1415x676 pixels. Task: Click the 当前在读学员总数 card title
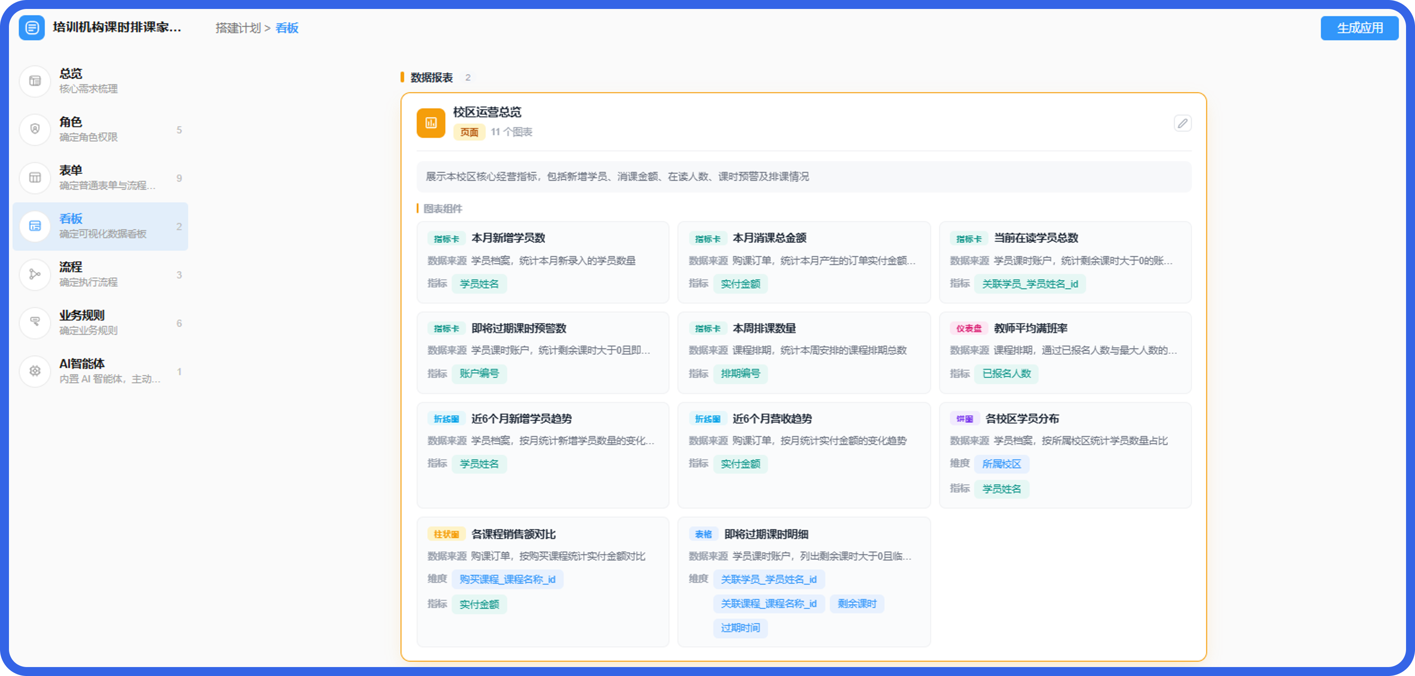coord(1036,238)
